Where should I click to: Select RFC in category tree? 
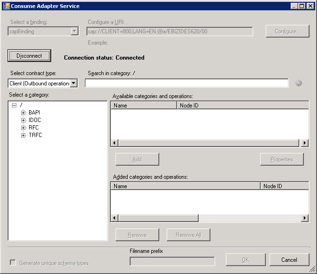(33, 128)
